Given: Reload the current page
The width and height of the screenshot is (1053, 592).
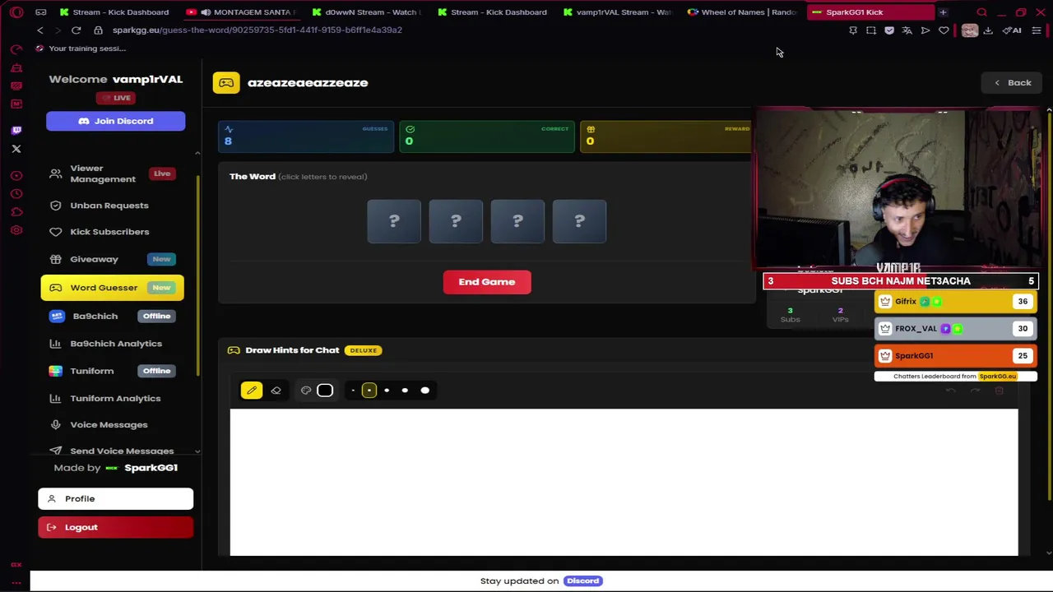Looking at the screenshot, I should coord(76,30).
